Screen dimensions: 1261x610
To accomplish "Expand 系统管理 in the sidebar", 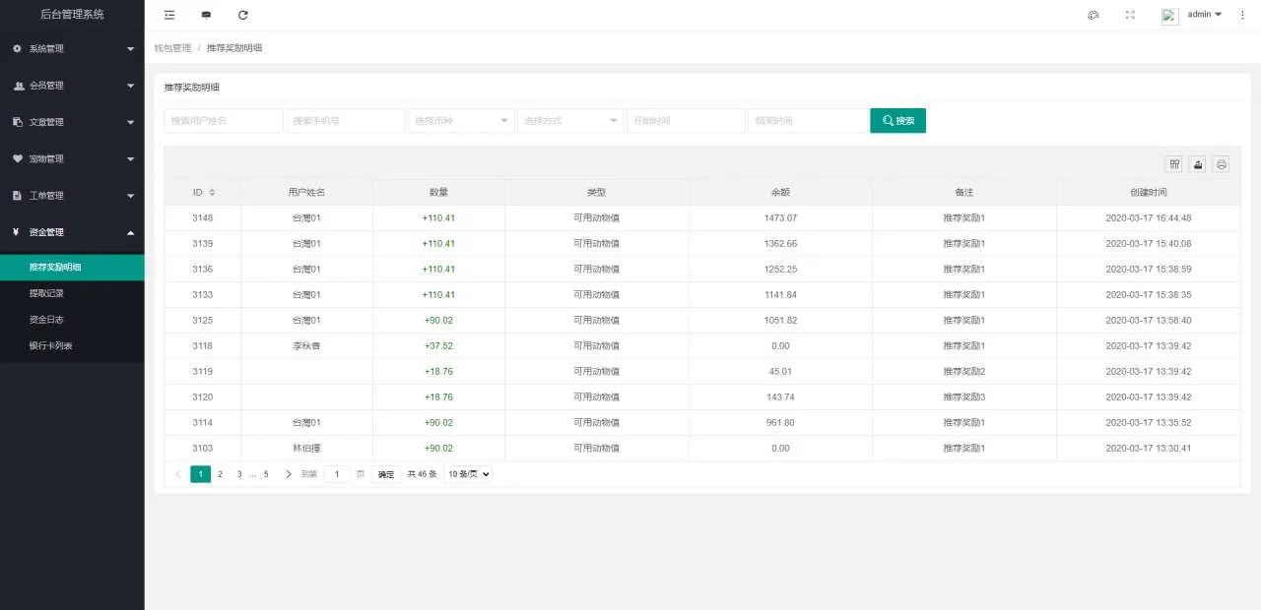I will pos(72,48).
